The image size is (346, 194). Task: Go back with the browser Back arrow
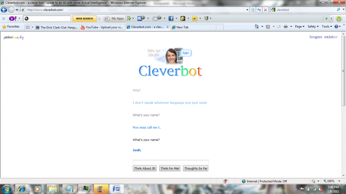click(4, 9)
